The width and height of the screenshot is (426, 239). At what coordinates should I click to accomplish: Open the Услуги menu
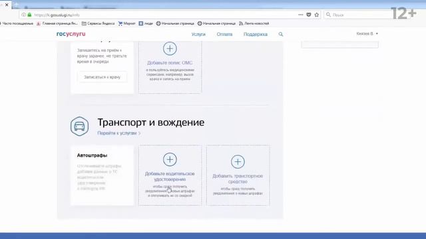pos(198,34)
